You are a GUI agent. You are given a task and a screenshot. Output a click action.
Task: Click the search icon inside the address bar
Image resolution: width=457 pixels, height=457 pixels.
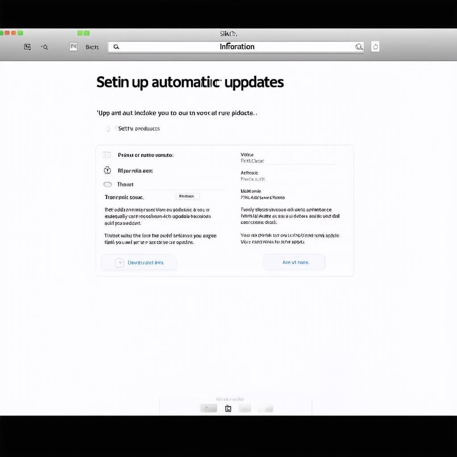coord(116,46)
